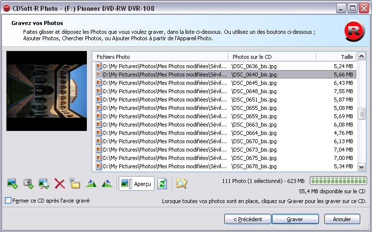Click the 5,34 MB size value
Screen dimensions: 372x232
pos(344,166)
